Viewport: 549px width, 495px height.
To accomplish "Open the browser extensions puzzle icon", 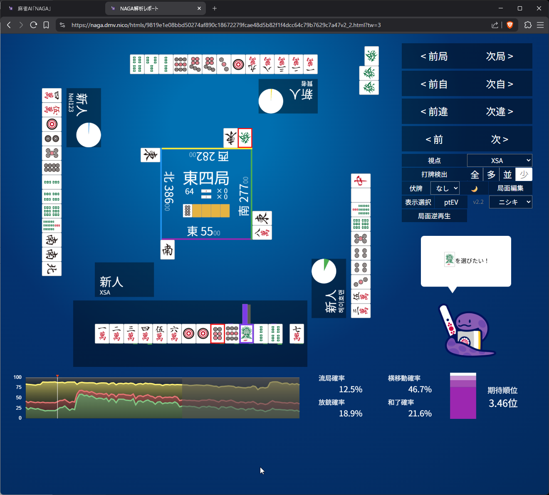I will [x=528, y=25].
